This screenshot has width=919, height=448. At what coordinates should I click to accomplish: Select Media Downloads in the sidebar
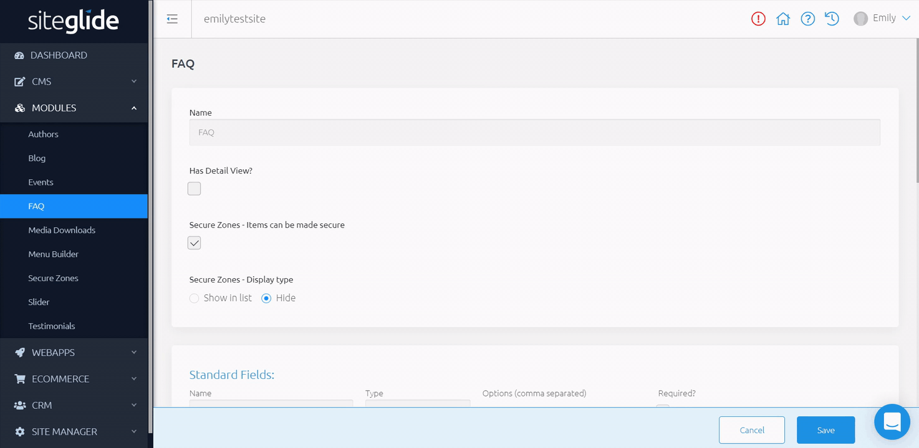(x=62, y=230)
